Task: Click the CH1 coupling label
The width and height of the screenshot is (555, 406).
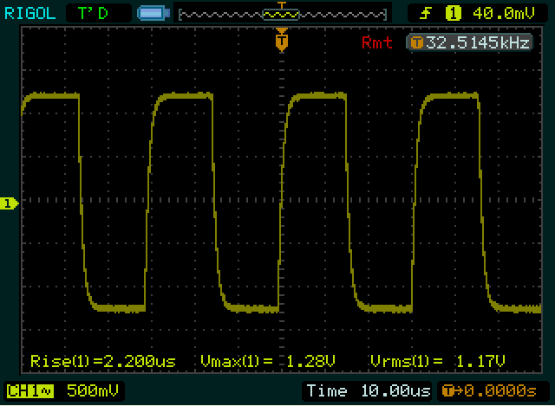Action: pyautogui.click(x=30, y=391)
